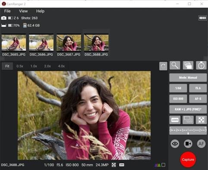Click the ISO 800 text in status bar
The height and width of the screenshot is (170, 208).
[x=72, y=165]
